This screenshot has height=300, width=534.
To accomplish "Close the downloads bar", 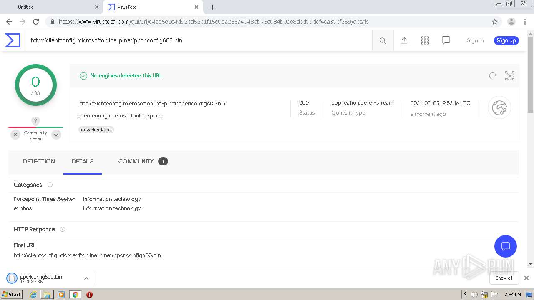I will click(x=526, y=278).
